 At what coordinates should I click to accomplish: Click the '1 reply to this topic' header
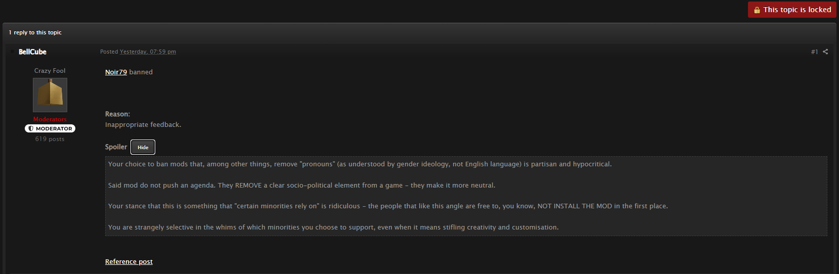point(35,32)
